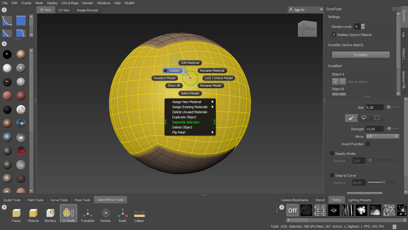This screenshot has width=408, height=230.
Task: Enable the Replace Source Objects checkbox
Action: (334, 34)
